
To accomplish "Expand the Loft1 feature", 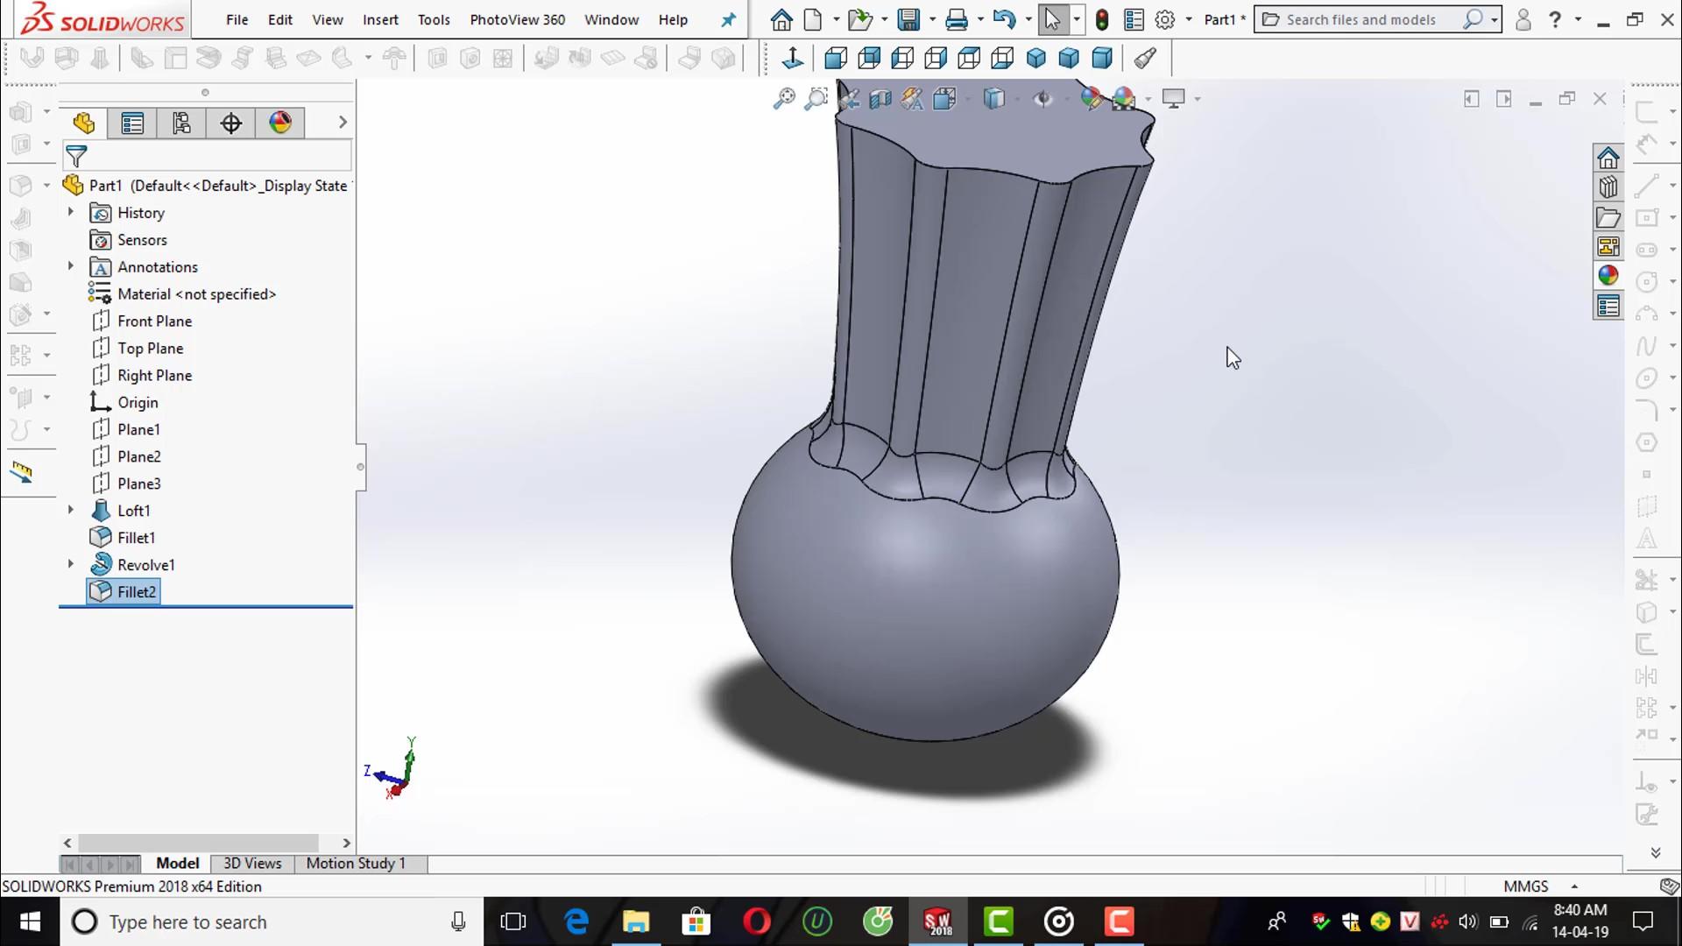I will pyautogui.click(x=70, y=510).
